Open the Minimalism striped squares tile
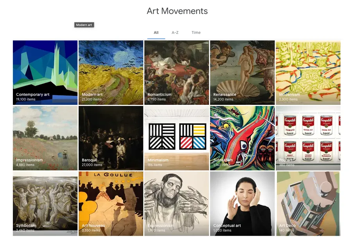 pos(177,138)
